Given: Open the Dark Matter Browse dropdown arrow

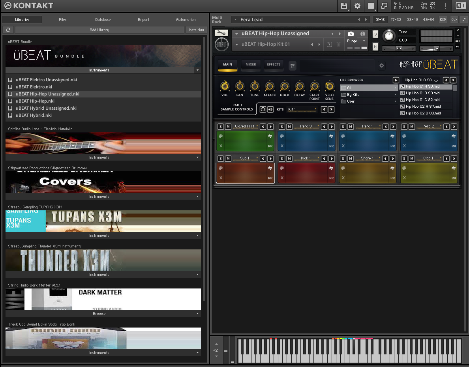Looking at the screenshot, I should click(x=197, y=314).
